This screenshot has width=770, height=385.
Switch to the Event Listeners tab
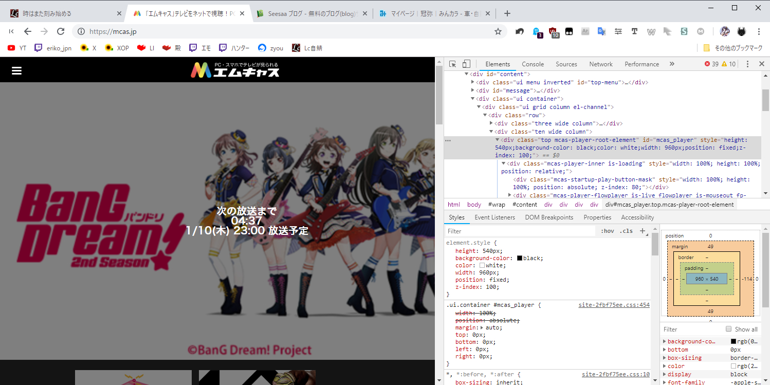[x=494, y=217]
